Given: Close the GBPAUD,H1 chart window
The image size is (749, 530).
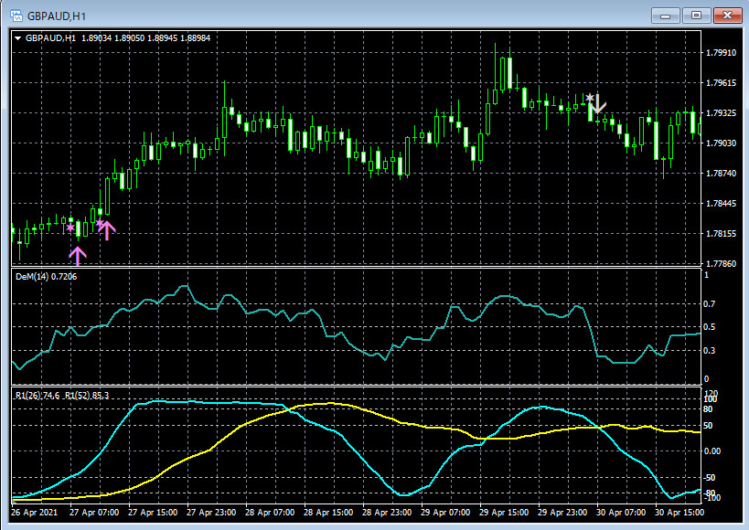Looking at the screenshot, I should click(x=726, y=15).
